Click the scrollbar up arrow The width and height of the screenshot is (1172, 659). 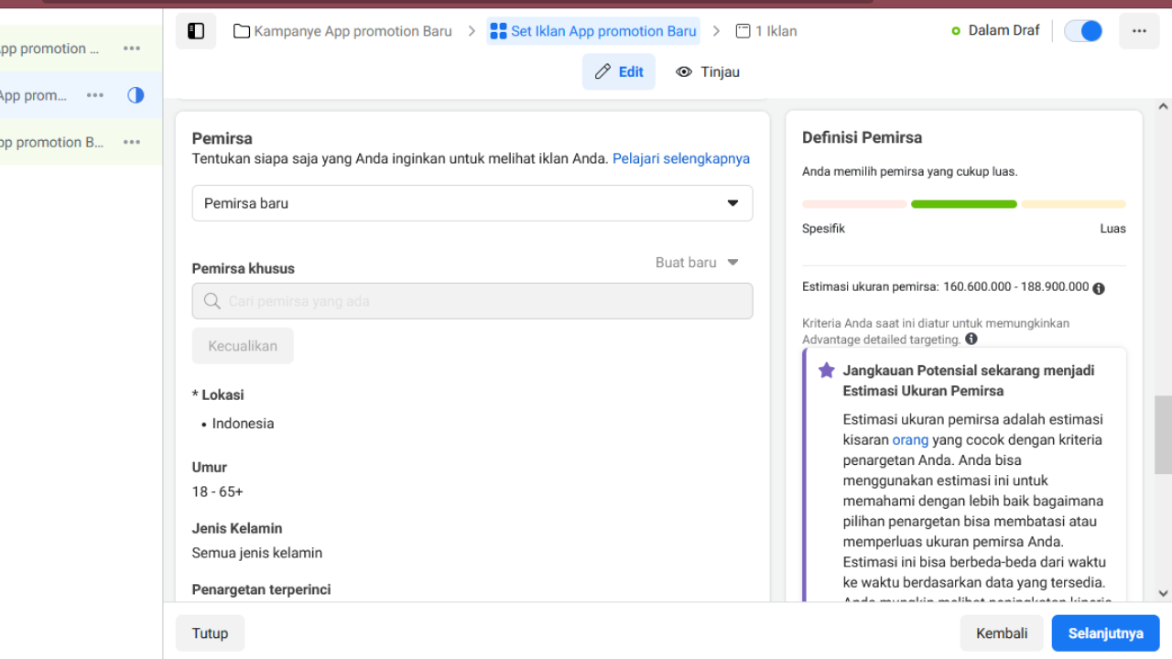(1163, 107)
